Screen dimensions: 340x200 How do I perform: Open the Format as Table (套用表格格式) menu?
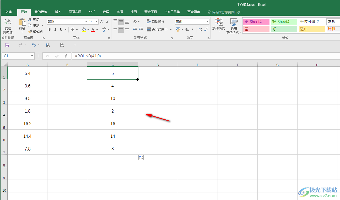(234, 26)
